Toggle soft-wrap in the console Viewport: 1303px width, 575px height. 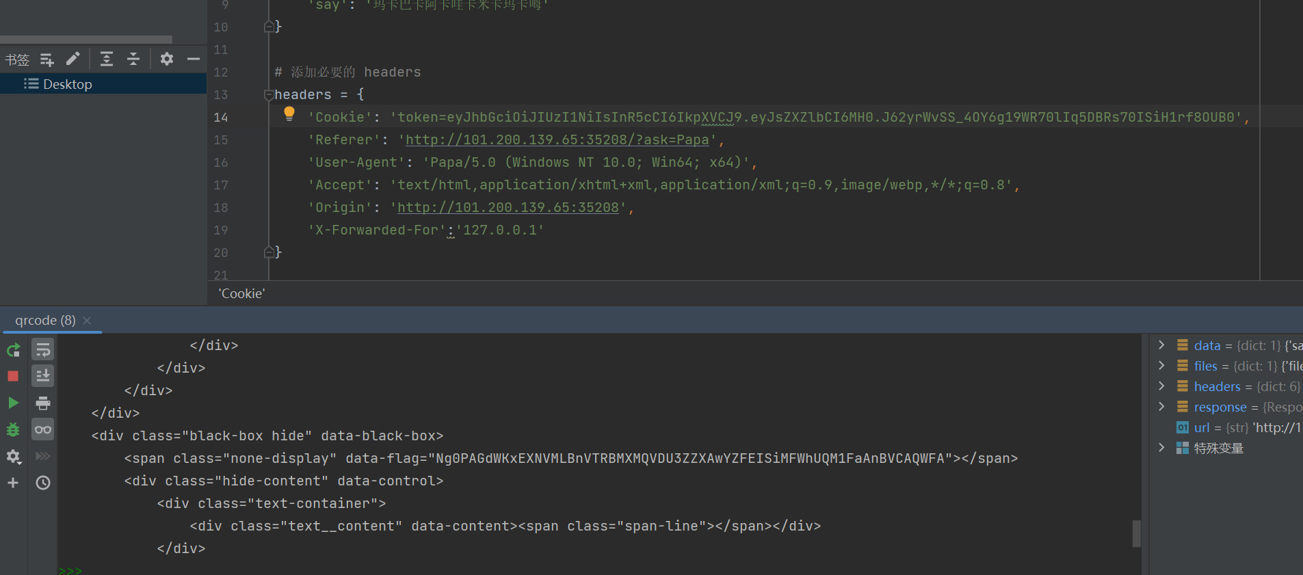(43, 350)
